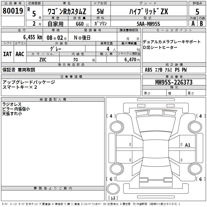The image size is (207, 207).
Task: Click the damage code legend at the bottom
Action: [91, 204]
